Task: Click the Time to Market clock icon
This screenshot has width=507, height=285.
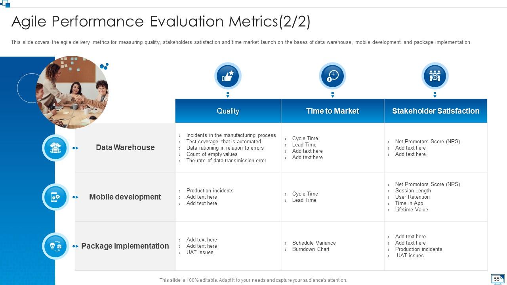Action: pos(332,75)
